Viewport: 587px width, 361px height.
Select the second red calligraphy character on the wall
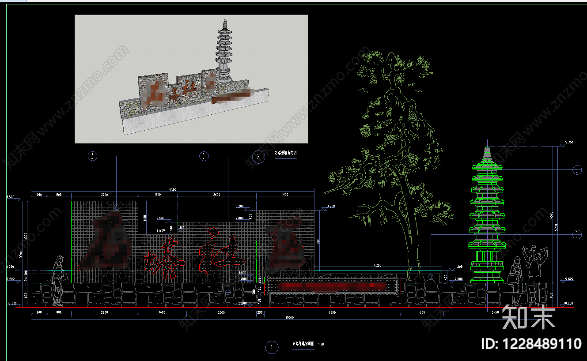click(x=165, y=258)
